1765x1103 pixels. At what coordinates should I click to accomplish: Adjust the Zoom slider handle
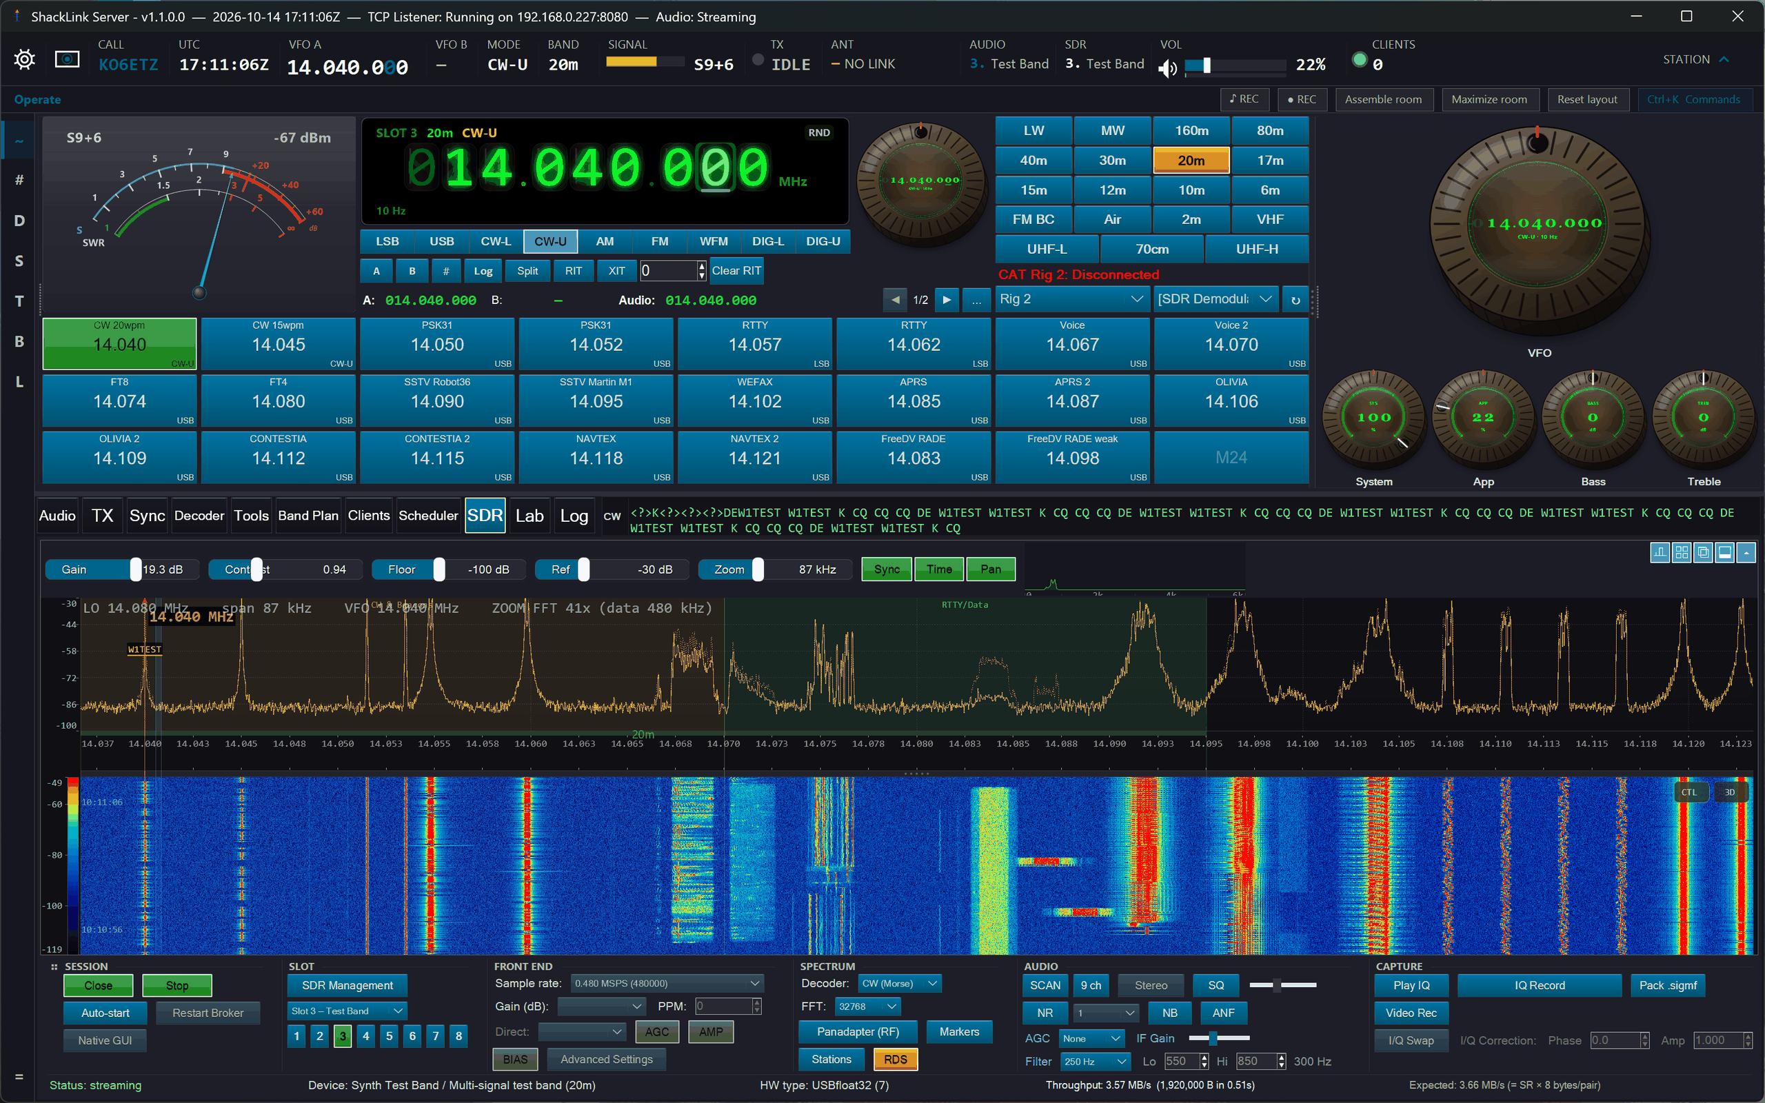point(758,569)
